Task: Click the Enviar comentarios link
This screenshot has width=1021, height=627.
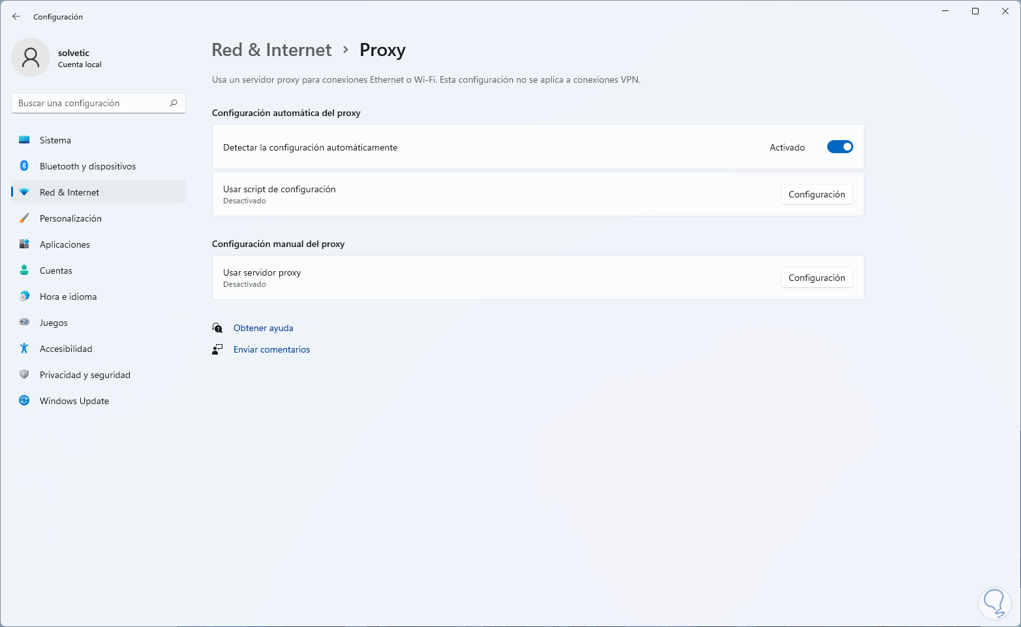Action: point(271,349)
